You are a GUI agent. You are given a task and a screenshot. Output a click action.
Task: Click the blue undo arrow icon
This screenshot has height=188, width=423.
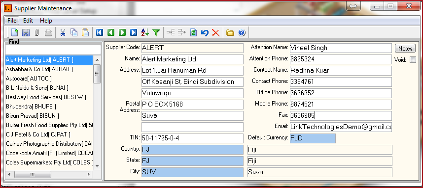coord(205,33)
